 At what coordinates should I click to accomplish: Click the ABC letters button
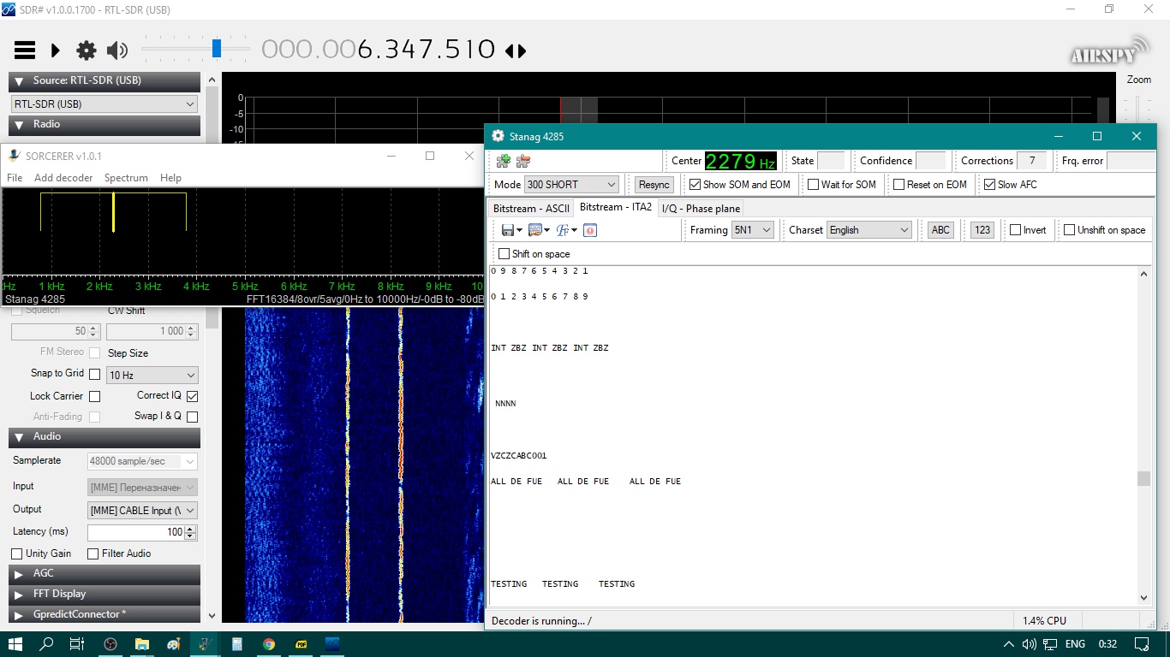940,230
